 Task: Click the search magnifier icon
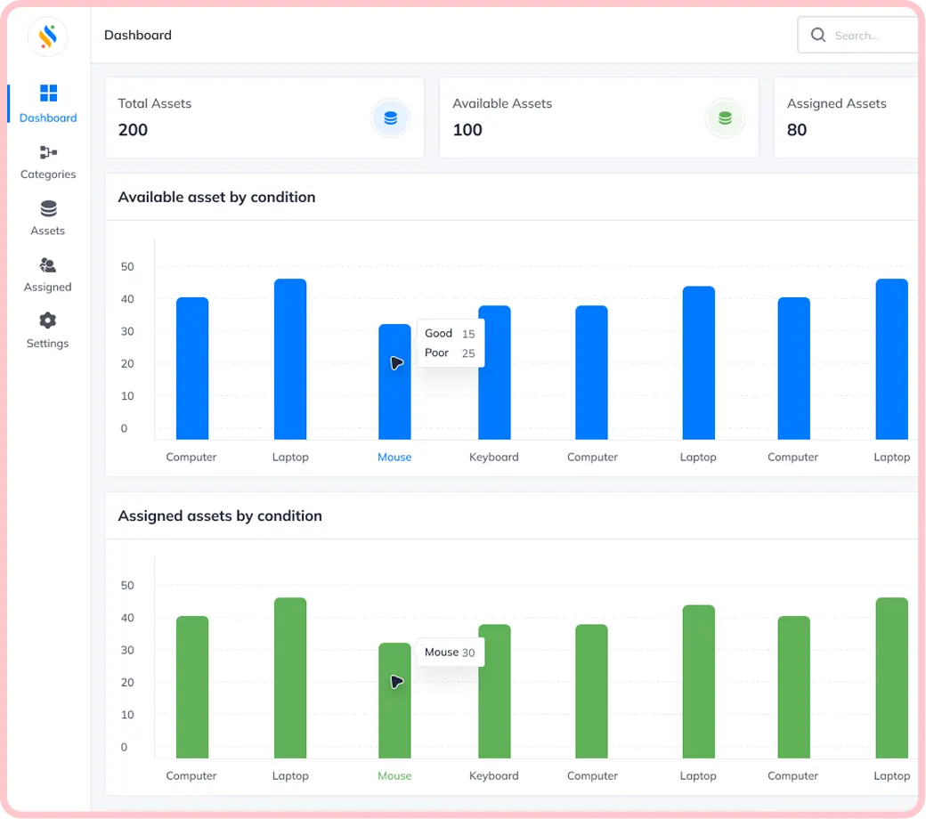(x=818, y=35)
